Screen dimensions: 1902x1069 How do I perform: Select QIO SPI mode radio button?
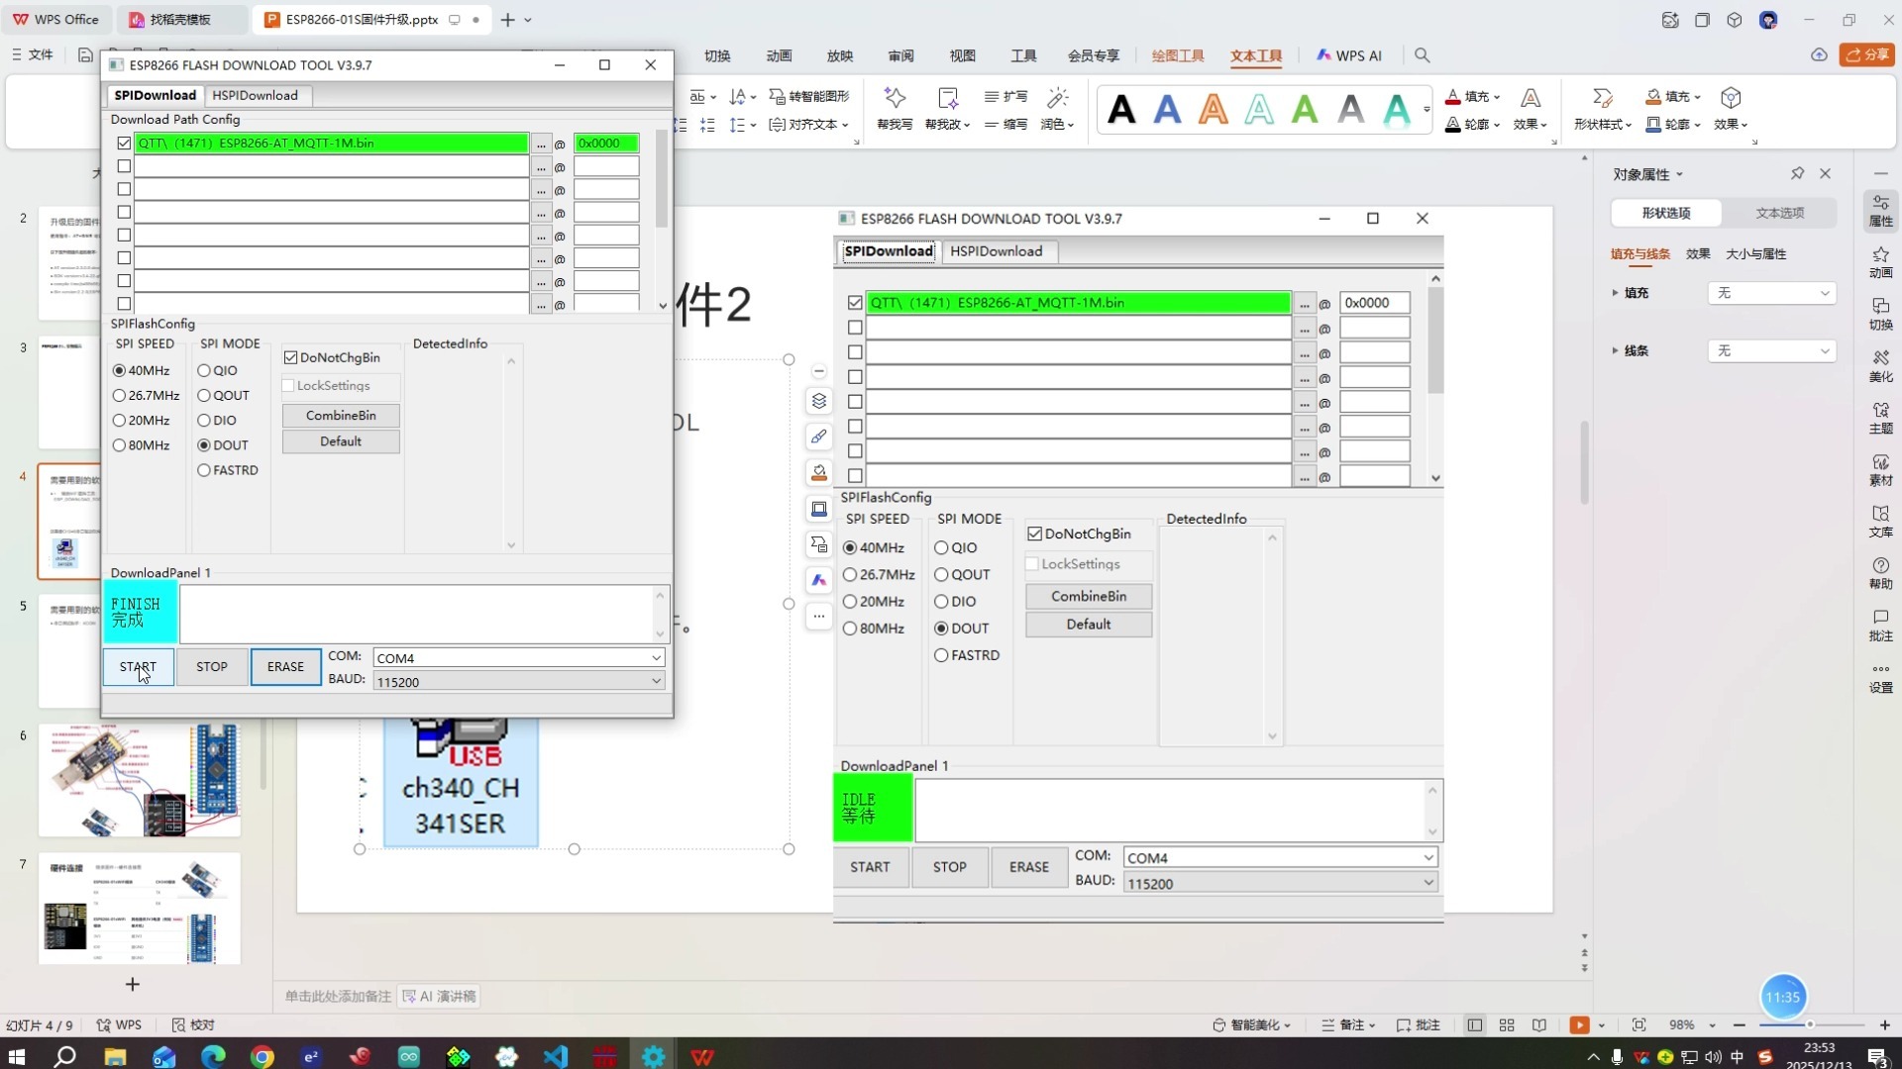click(x=204, y=370)
